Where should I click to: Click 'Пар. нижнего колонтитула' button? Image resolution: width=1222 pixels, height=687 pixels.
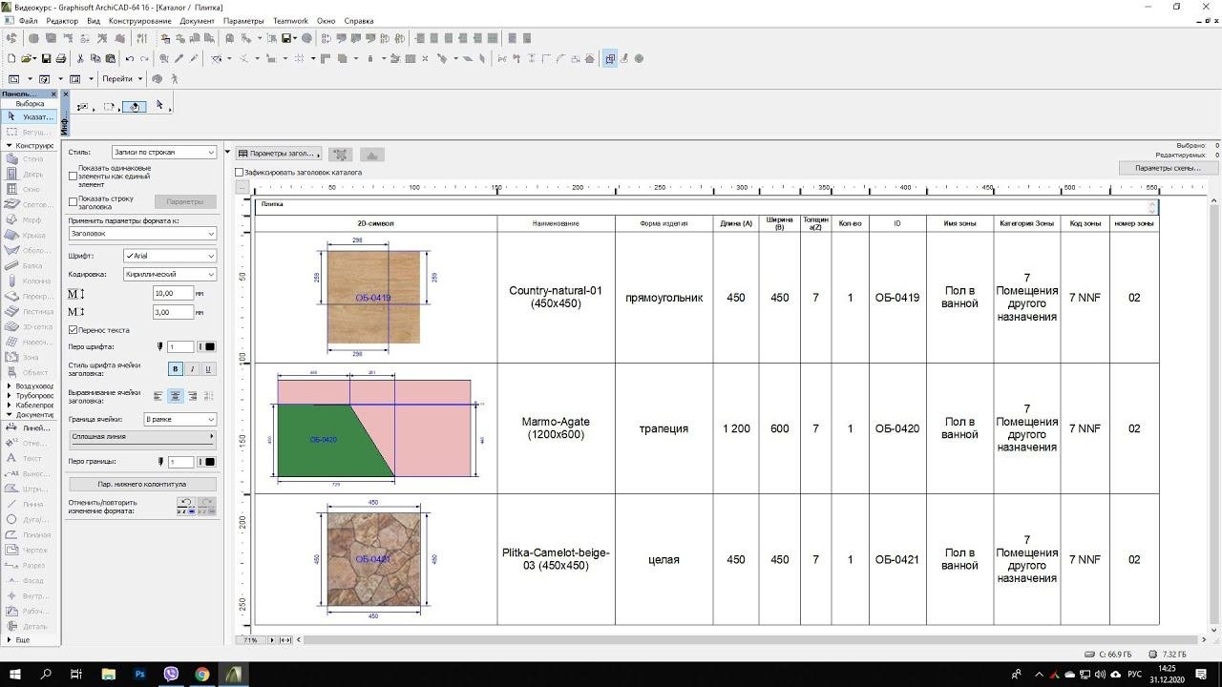tap(142, 484)
